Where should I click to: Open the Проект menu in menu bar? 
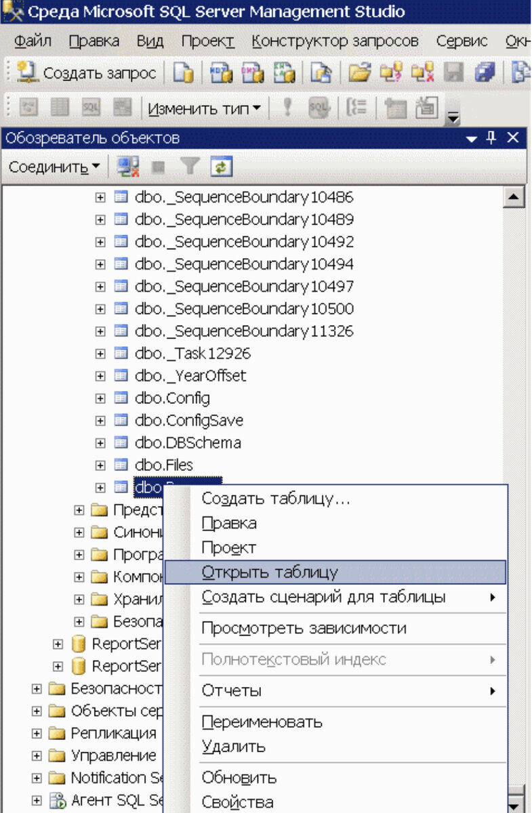(207, 41)
